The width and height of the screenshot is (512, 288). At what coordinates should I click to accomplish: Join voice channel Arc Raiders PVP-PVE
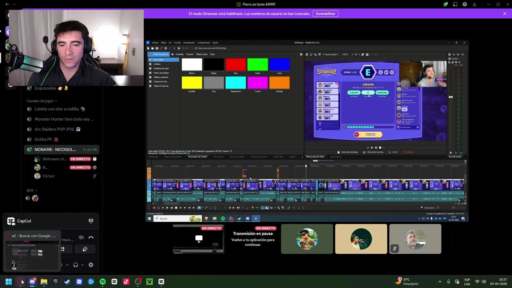62,129
